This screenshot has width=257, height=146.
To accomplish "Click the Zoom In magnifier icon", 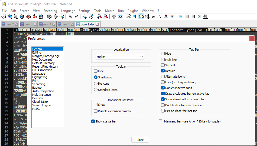I will click(99, 16).
